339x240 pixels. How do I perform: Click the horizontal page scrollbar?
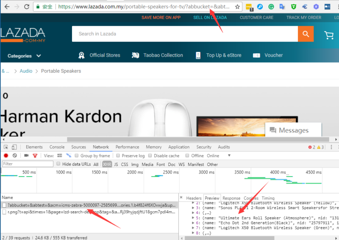pos(198,139)
